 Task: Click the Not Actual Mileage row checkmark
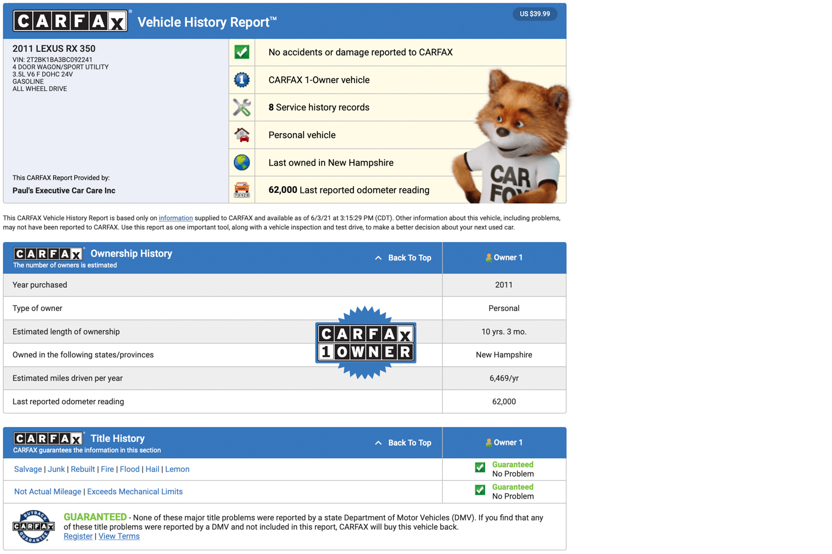tap(480, 490)
